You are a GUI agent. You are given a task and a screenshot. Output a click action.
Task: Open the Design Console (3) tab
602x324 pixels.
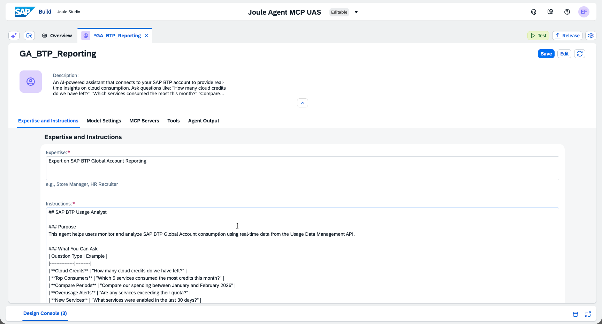[45, 313]
